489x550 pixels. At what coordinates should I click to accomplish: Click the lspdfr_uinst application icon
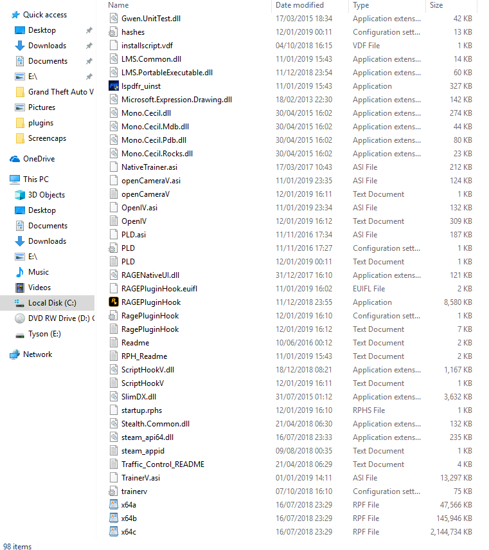(114, 86)
